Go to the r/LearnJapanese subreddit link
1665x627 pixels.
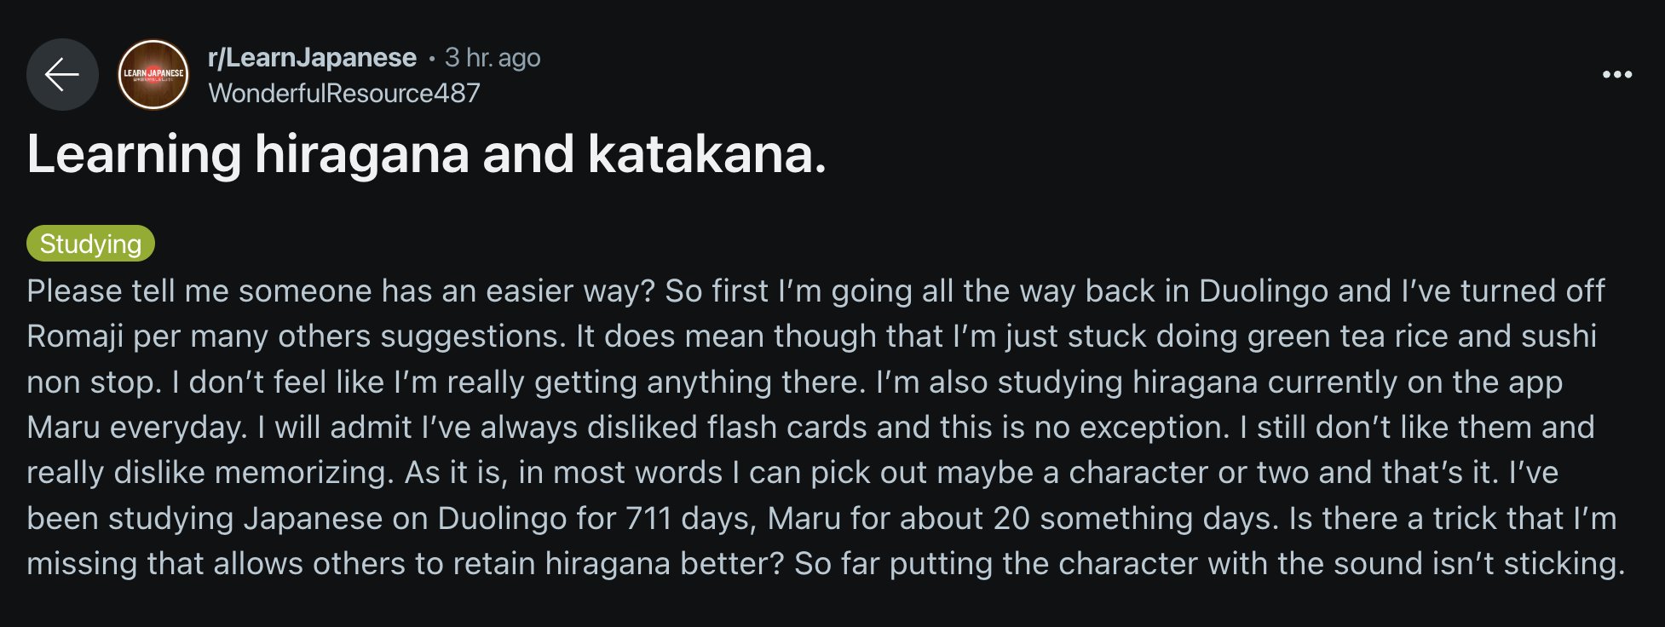pos(312,57)
